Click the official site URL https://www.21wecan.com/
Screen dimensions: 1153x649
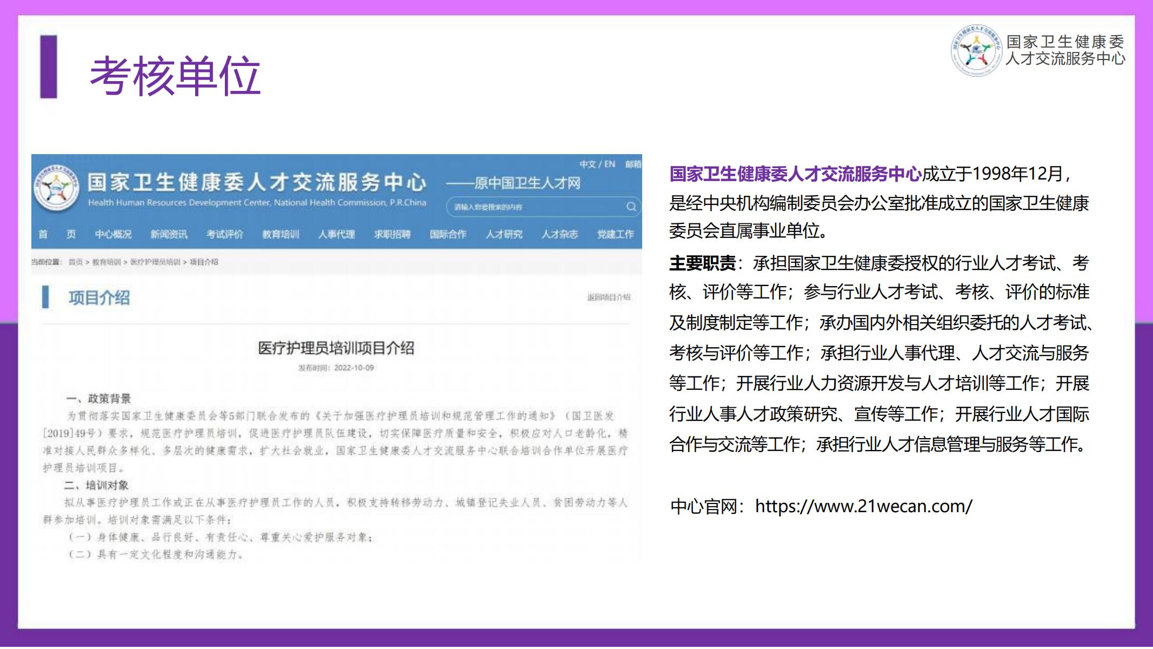pyautogui.click(x=863, y=506)
